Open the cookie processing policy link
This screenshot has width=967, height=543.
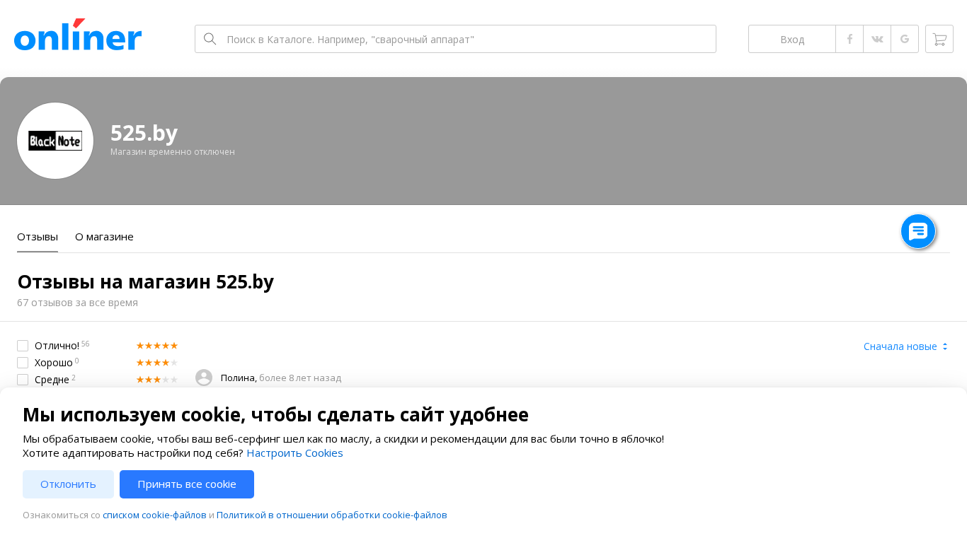332,515
